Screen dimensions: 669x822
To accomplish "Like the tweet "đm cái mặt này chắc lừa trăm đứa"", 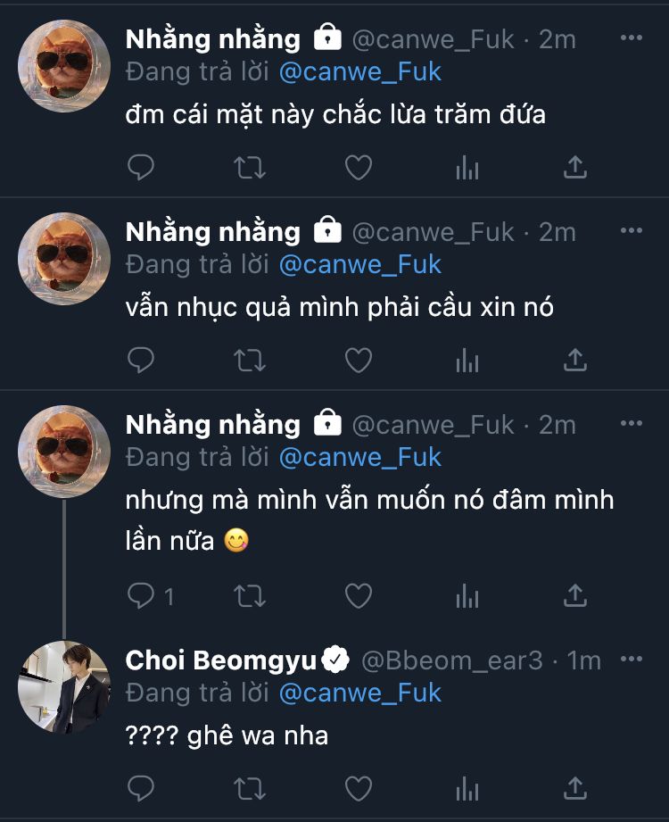I will point(358,167).
